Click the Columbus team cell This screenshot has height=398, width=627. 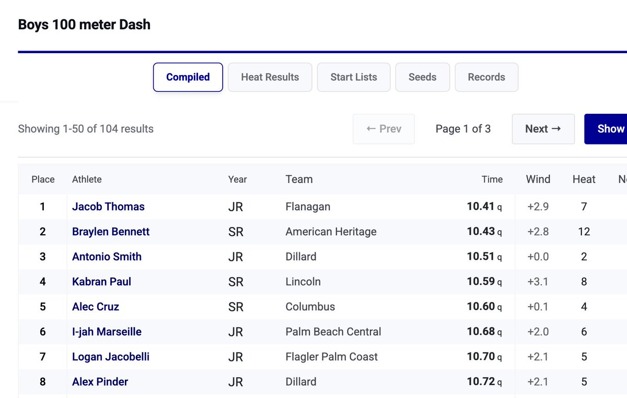pos(310,307)
